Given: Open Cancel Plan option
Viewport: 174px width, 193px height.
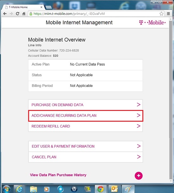Looking at the screenshot, I should 86,157.
